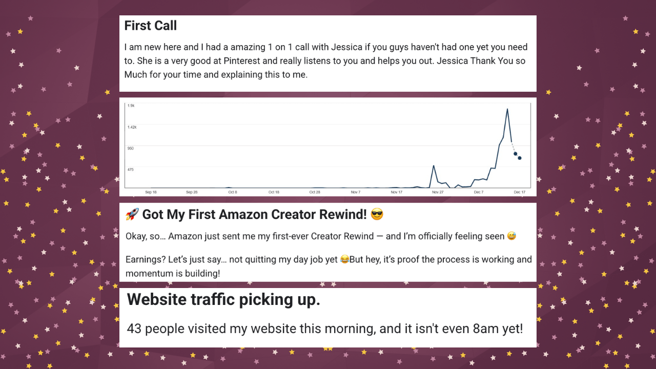Click the 'Website traffic picking up.' heading
The height and width of the screenshot is (369, 656).
223,300
